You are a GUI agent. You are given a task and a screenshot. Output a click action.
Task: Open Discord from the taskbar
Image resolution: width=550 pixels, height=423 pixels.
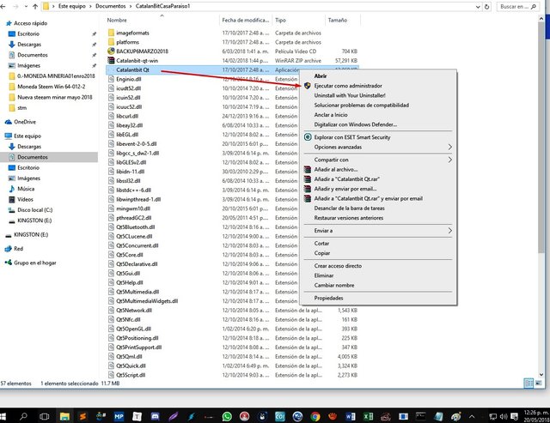point(155,416)
